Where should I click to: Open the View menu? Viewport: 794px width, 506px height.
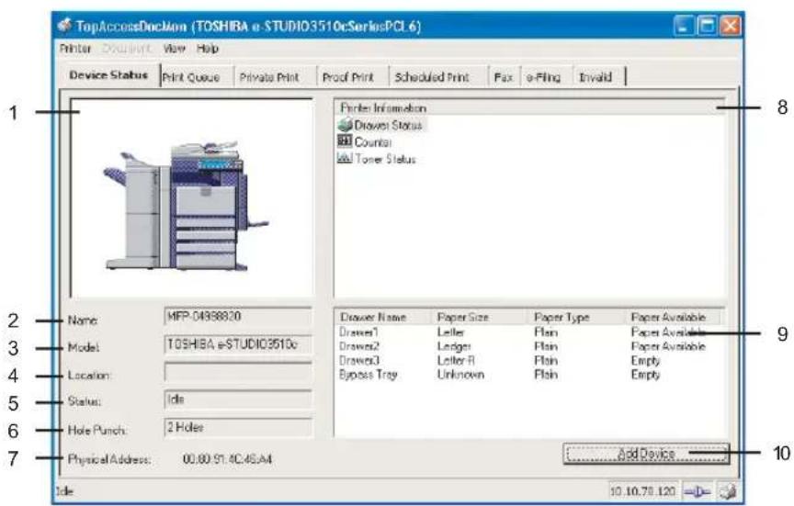(x=175, y=49)
